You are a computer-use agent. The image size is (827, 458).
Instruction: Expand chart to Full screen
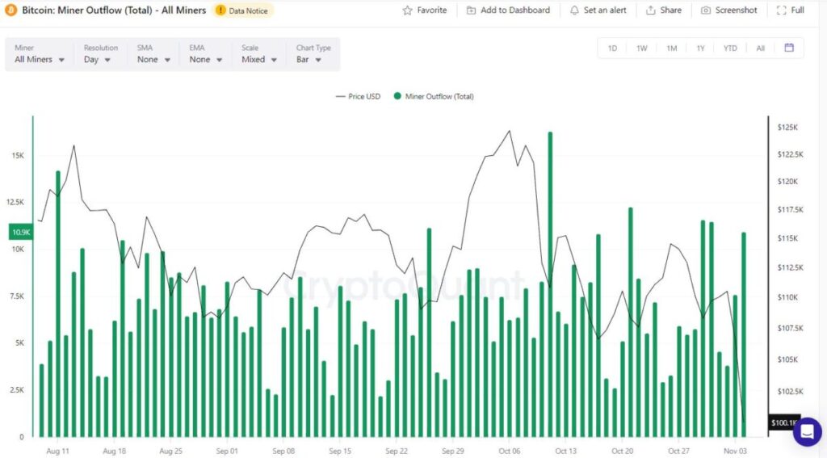click(790, 11)
